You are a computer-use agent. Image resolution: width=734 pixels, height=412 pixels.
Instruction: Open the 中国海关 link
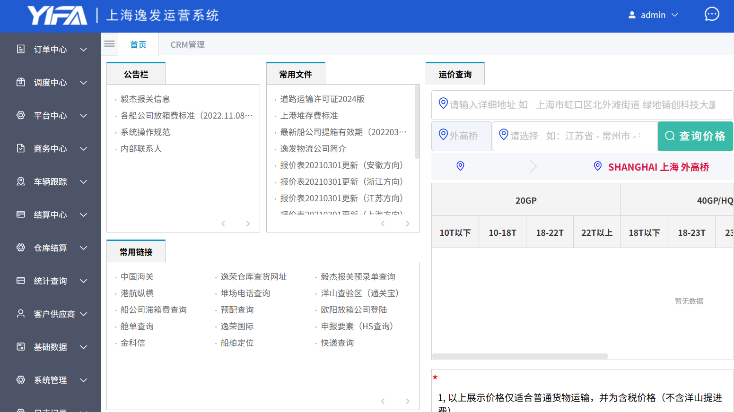click(137, 276)
